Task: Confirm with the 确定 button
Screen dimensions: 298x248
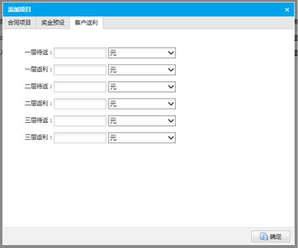Action: pos(271,236)
